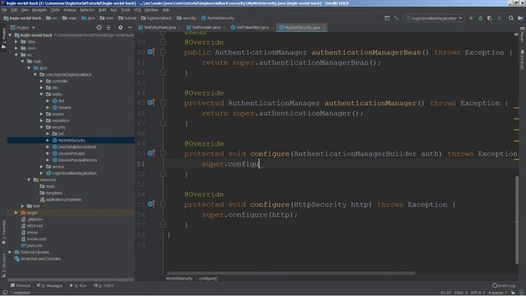Fold the configure(AuthenticationManagerBuilder) method on line 50
Screen dimensions: 526x296
tap(163, 154)
